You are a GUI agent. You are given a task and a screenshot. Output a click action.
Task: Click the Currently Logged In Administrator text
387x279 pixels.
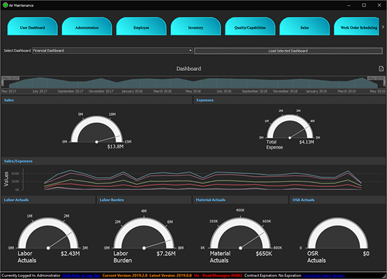(x=31, y=275)
